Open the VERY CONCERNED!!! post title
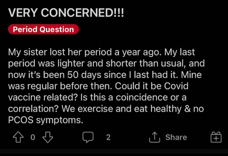Screen dimensions: 228x156 66,12
